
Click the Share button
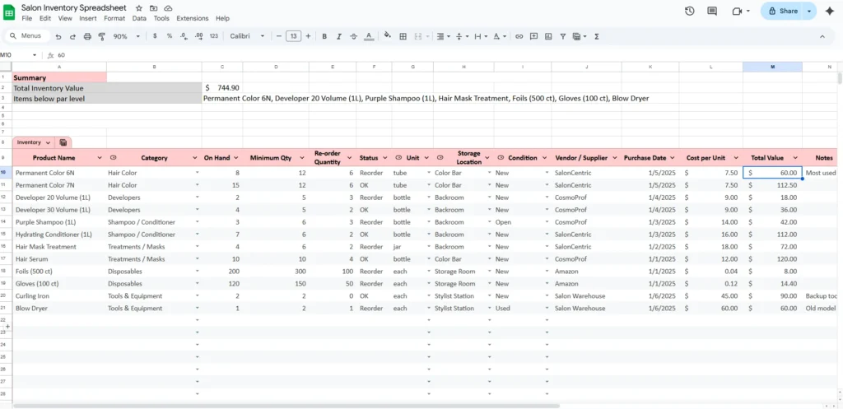782,11
